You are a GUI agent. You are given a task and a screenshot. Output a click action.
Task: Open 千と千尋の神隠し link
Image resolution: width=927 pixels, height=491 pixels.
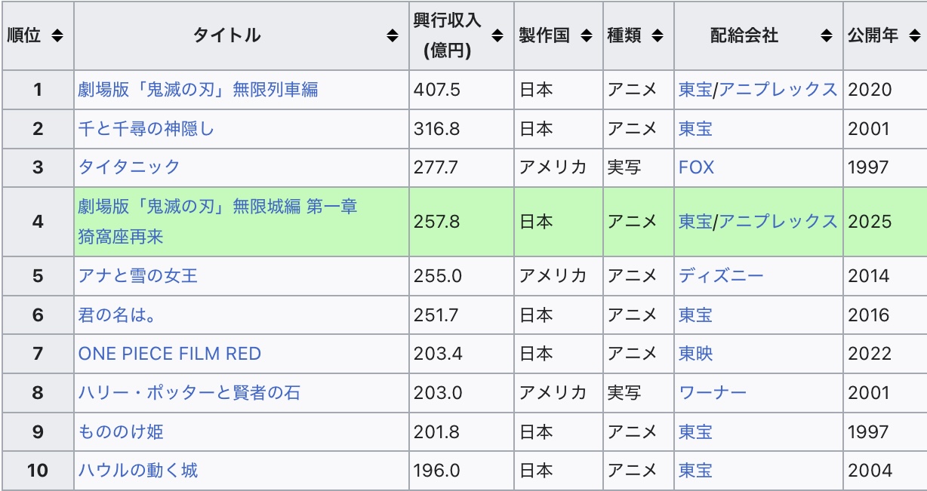click(x=146, y=129)
